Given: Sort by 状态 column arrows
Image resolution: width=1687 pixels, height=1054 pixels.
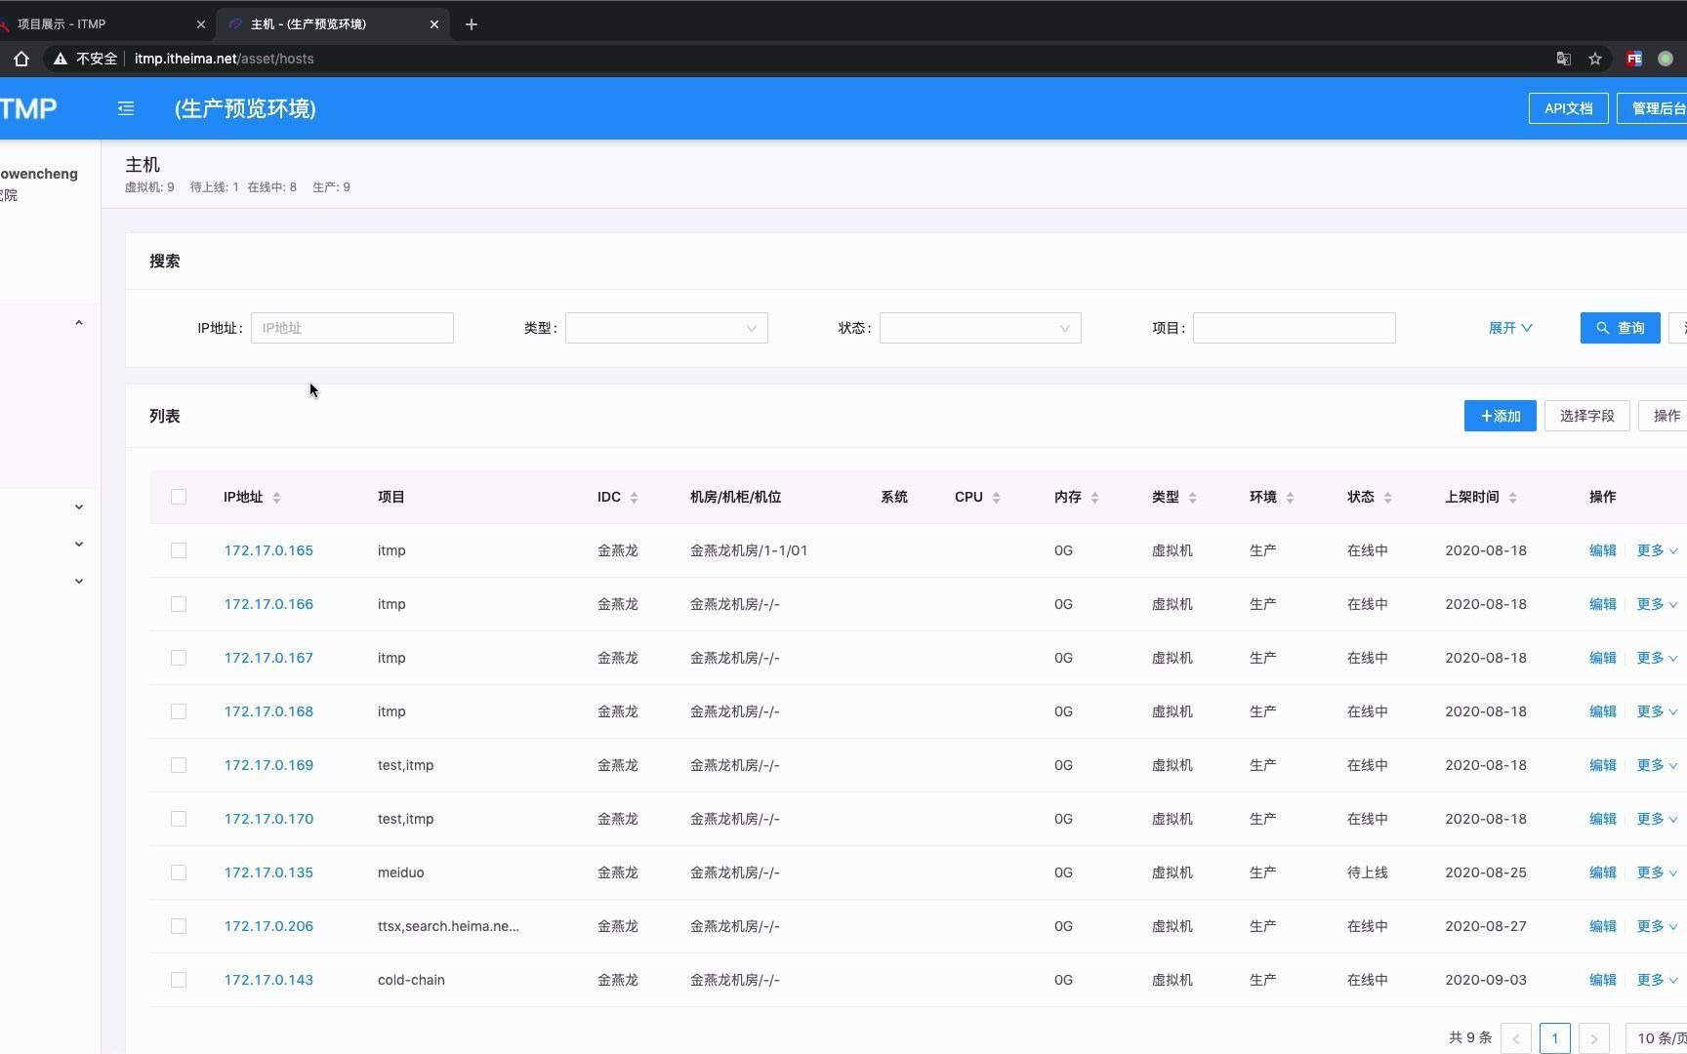Looking at the screenshot, I should 1387,498.
